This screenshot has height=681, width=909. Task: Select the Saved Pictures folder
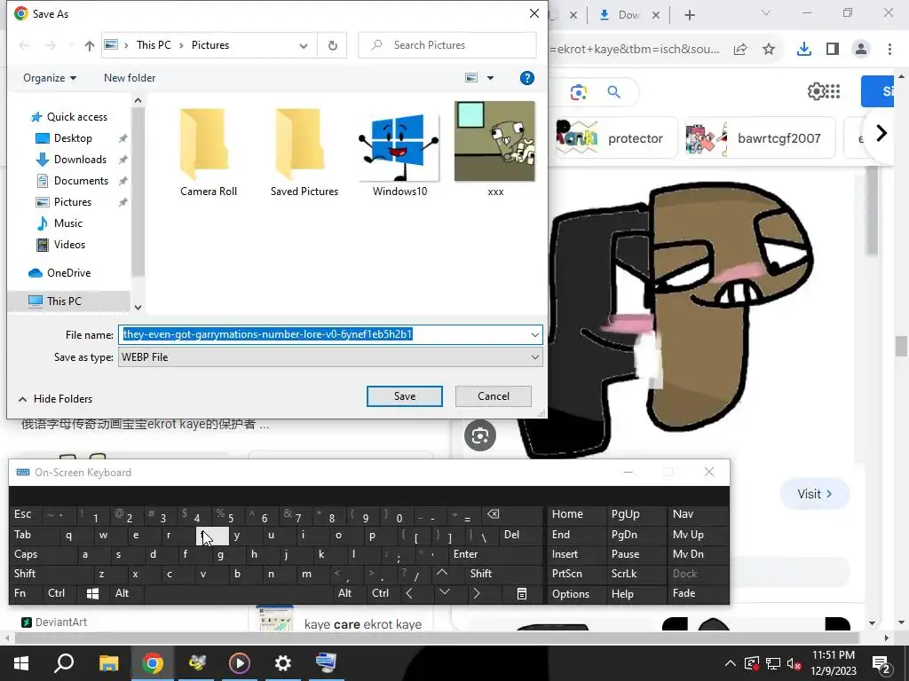(x=304, y=153)
